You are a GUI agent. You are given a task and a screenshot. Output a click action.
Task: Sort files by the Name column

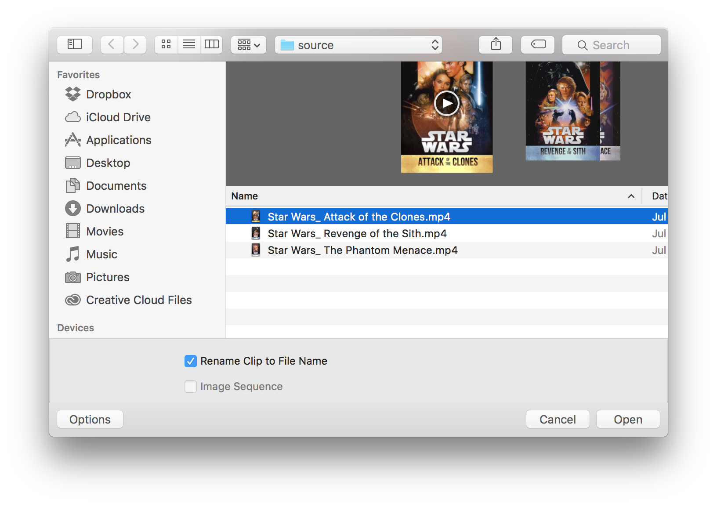[433, 196]
